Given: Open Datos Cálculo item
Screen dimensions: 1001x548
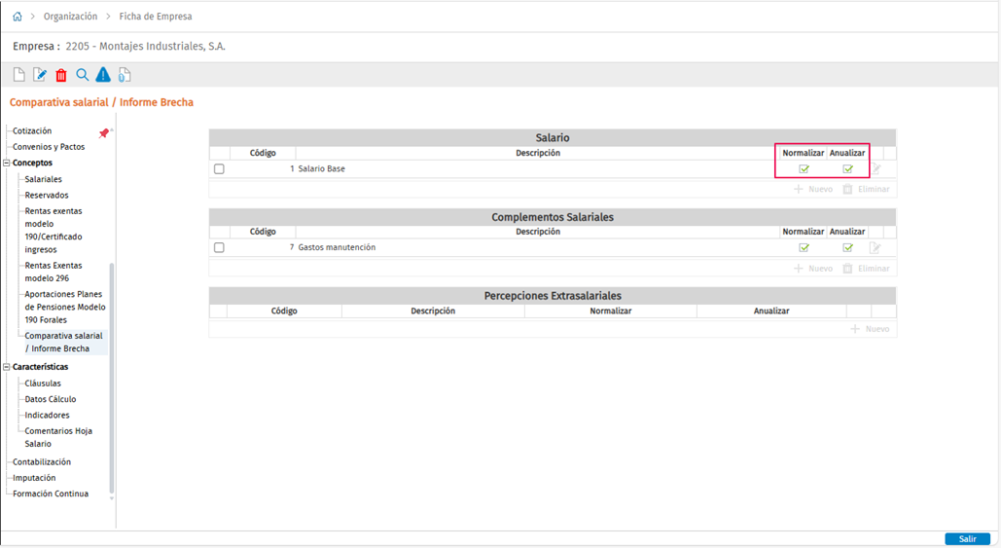Looking at the screenshot, I should click(x=51, y=400).
